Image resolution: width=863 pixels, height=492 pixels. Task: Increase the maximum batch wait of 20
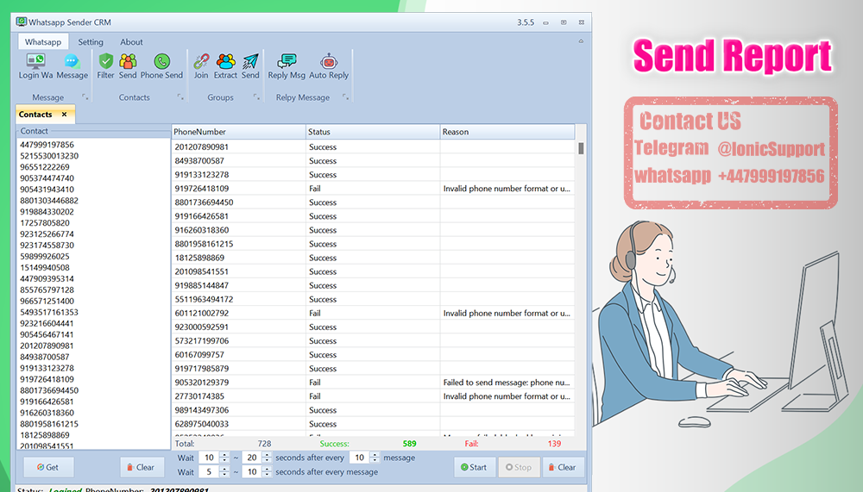[x=267, y=455]
